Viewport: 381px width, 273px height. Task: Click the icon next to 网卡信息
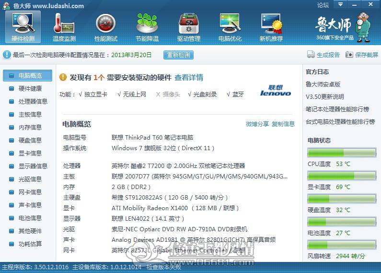[12, 192]
